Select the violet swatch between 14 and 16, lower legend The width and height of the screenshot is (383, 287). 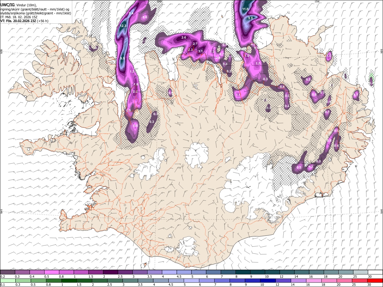[x=299, y=280]
